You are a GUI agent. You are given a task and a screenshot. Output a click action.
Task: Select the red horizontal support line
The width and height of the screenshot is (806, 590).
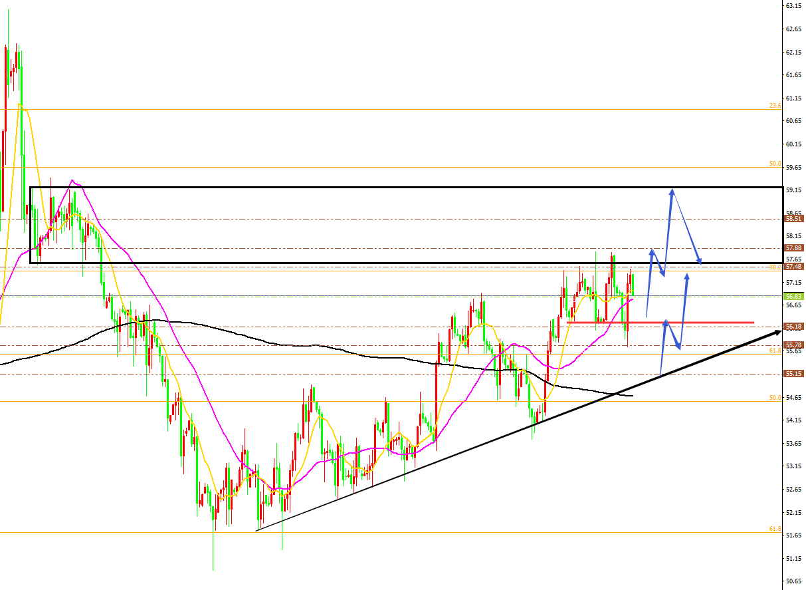point(660,323)
